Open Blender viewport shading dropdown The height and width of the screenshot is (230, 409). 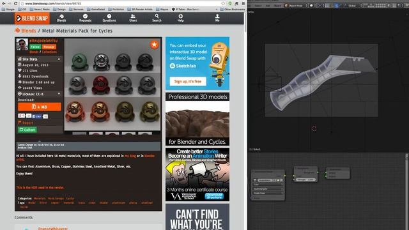[x=313, y=6]
